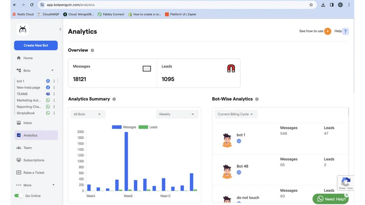Image resolution: width=365 pixels, height=205 pixels.
Task: Select the SimplyBook bot
Action: pos(26,113)
